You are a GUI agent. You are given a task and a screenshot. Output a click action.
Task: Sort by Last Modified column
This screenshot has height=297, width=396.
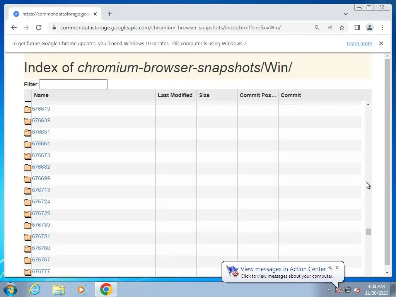pos(175,95)
